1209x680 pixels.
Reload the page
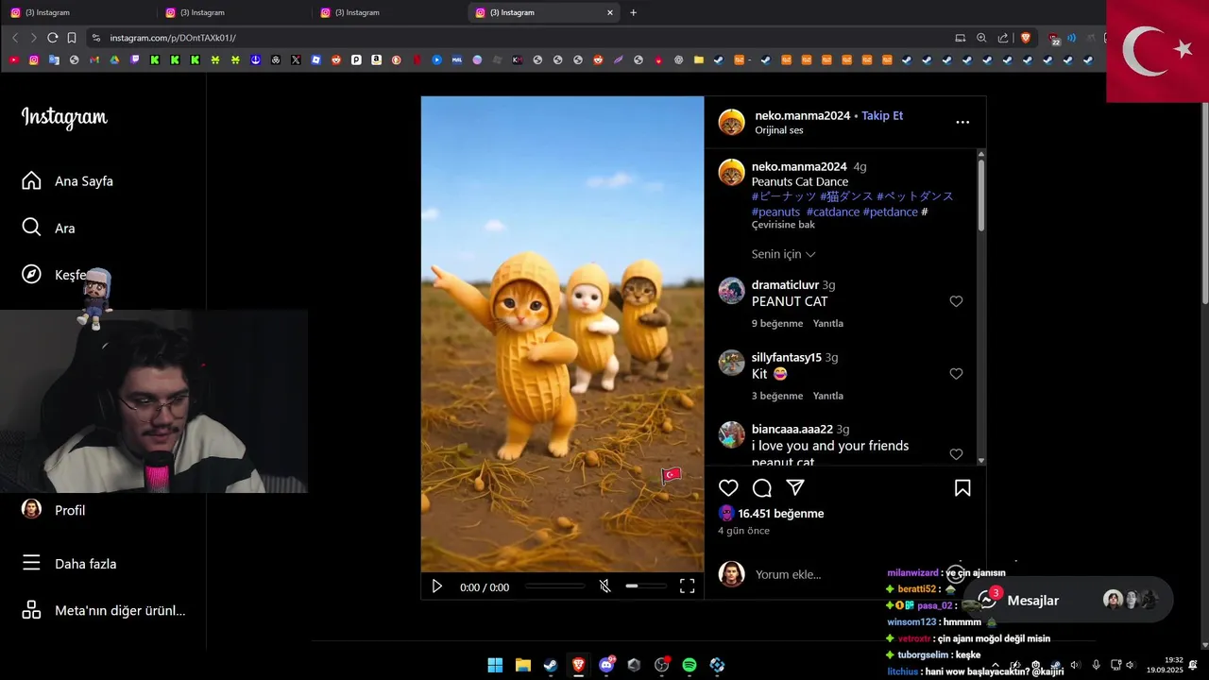click(53, 38)
